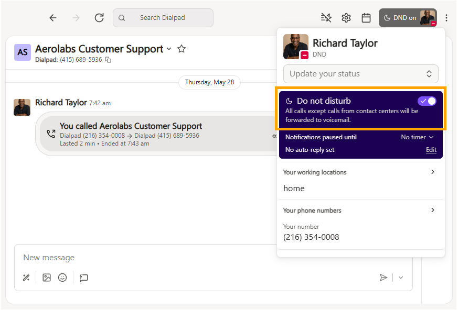Toggle Do not disturb switch off
This screenshot has height=310, width=458.
point(427,101)
